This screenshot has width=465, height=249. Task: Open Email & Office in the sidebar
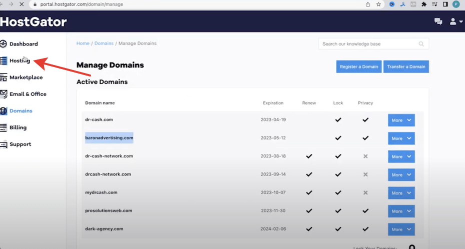pos(28,94)
